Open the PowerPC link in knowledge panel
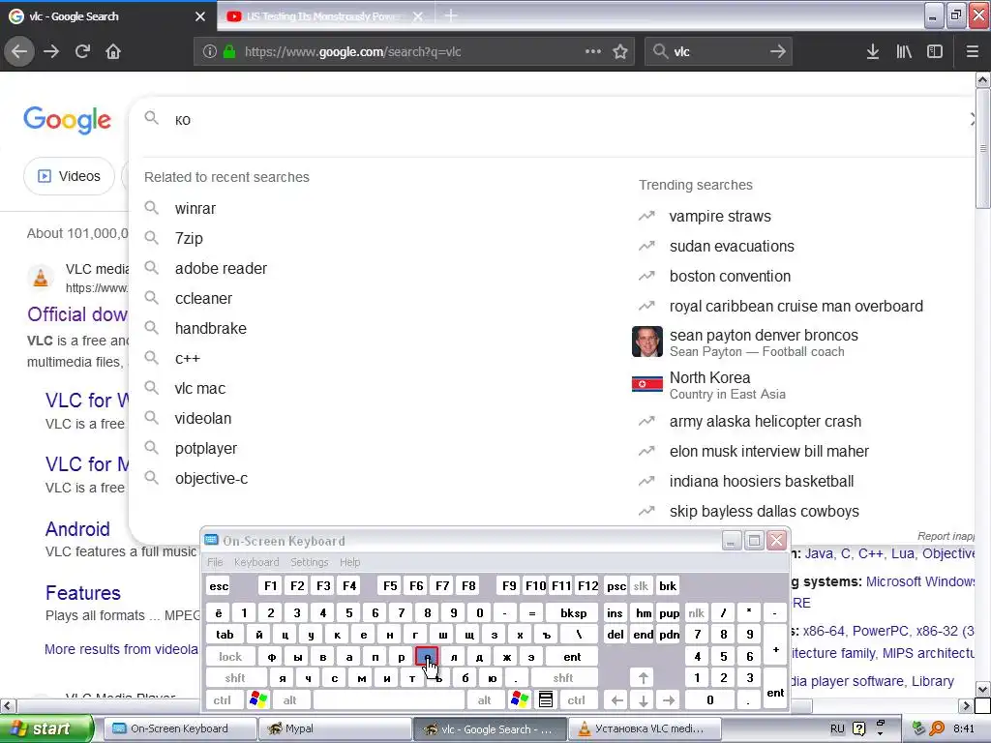Viewport: 991px width, 743px height. (x=880, y=631)
